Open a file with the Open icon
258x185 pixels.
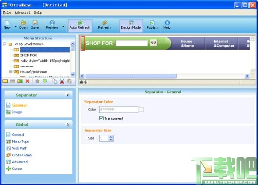pos(23,25)
